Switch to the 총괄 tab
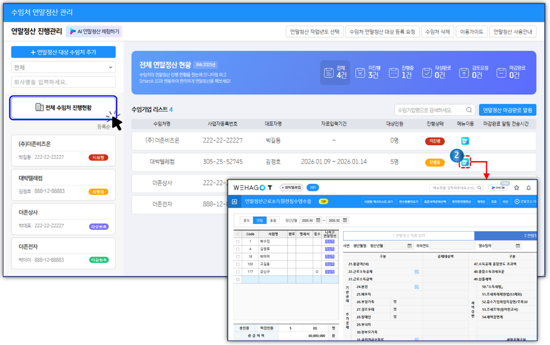This screenshot has width=550, height=345. coord(273,220)
